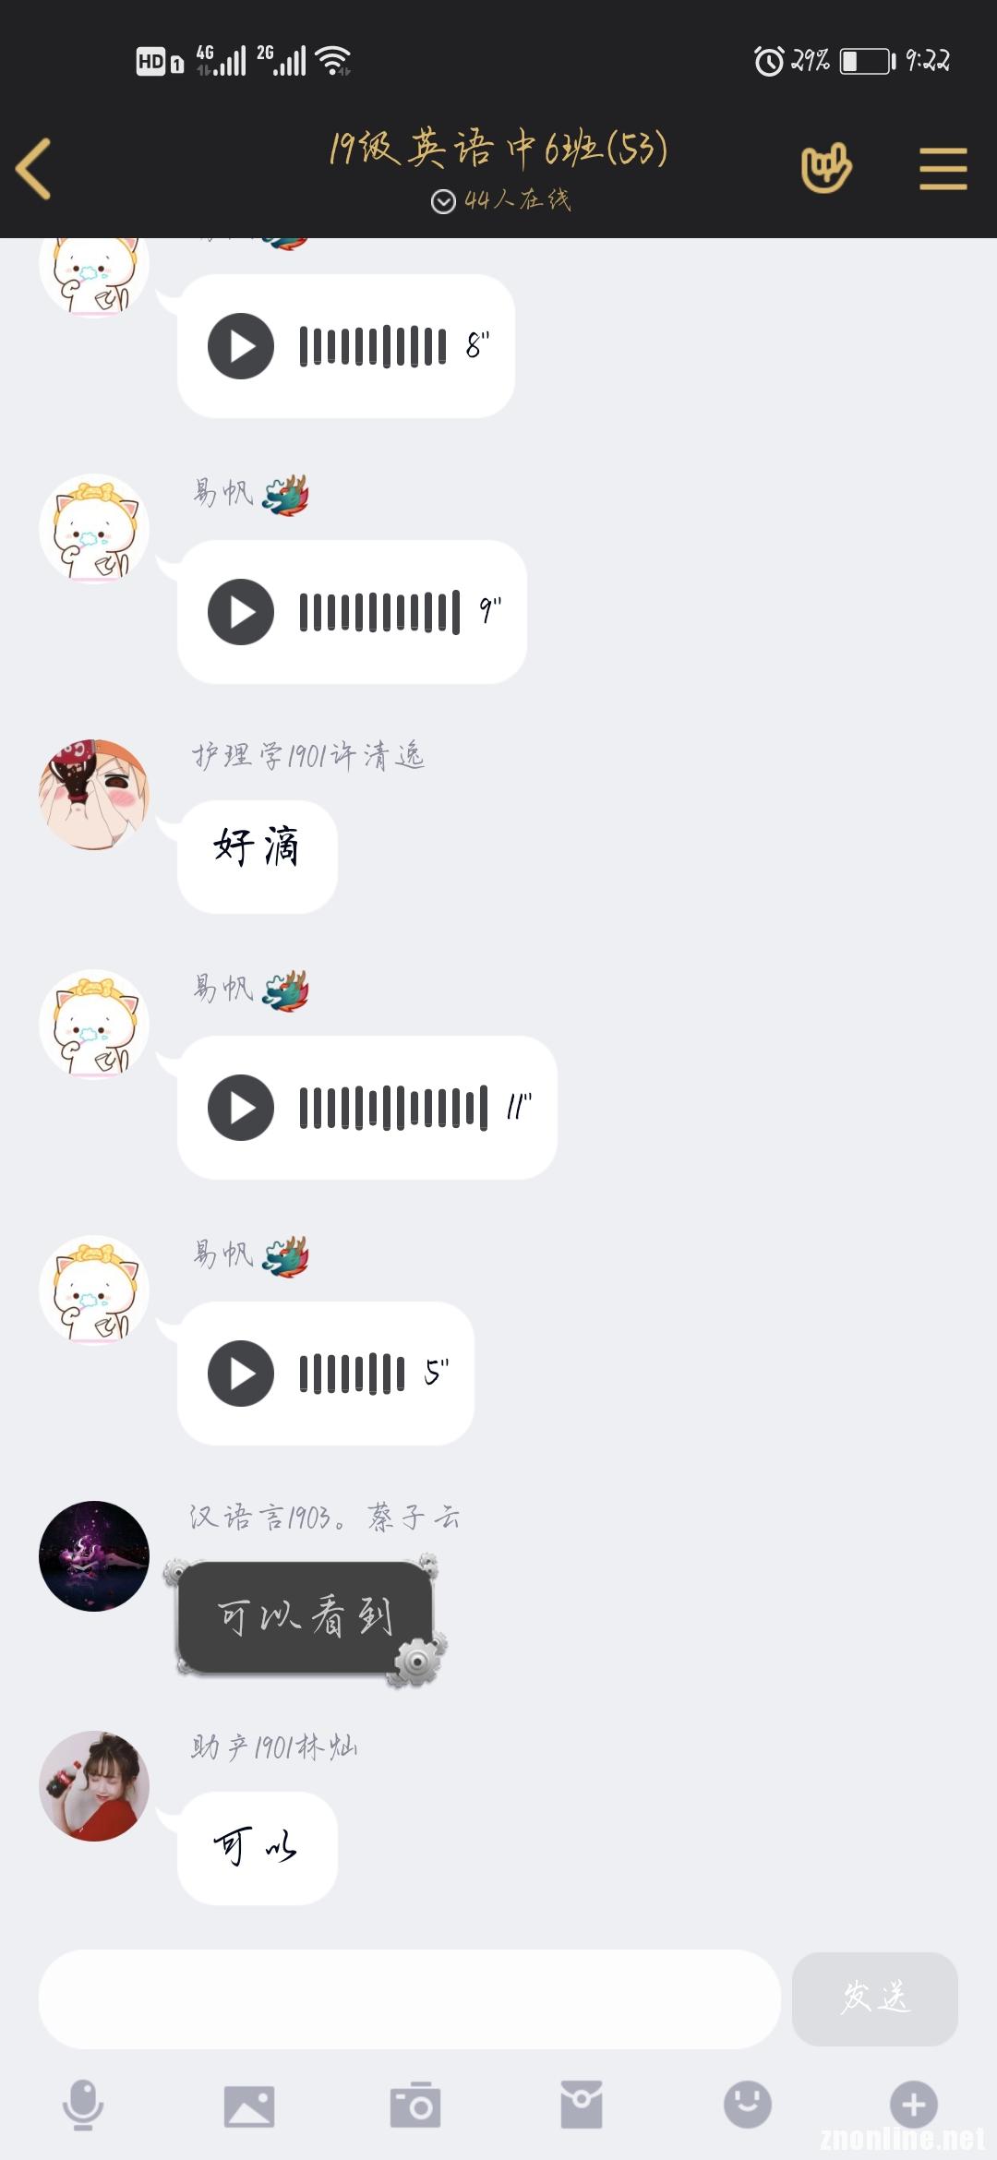Open the hamburger menu in the chat header

coord(943,169)
